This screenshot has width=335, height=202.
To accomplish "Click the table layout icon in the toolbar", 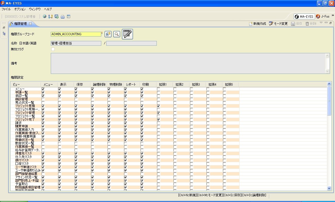I will click(x=69, y=16).
